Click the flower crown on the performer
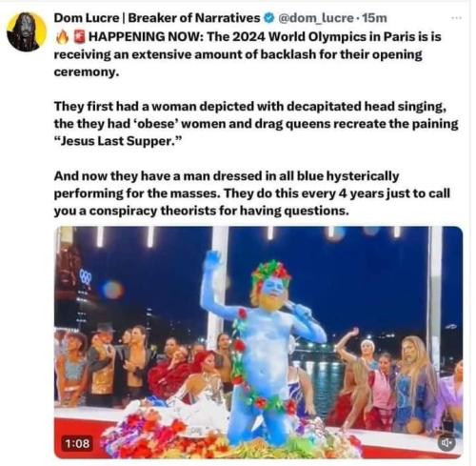This screenshot has height=466, width=476. (x=270, y=274)
